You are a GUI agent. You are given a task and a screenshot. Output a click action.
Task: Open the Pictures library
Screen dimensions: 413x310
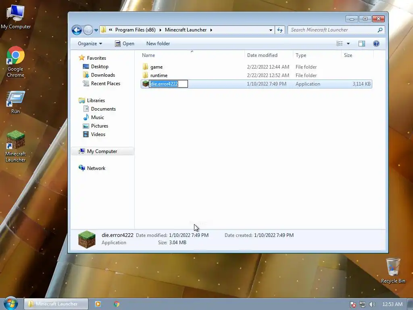click(x=100, y=126)
